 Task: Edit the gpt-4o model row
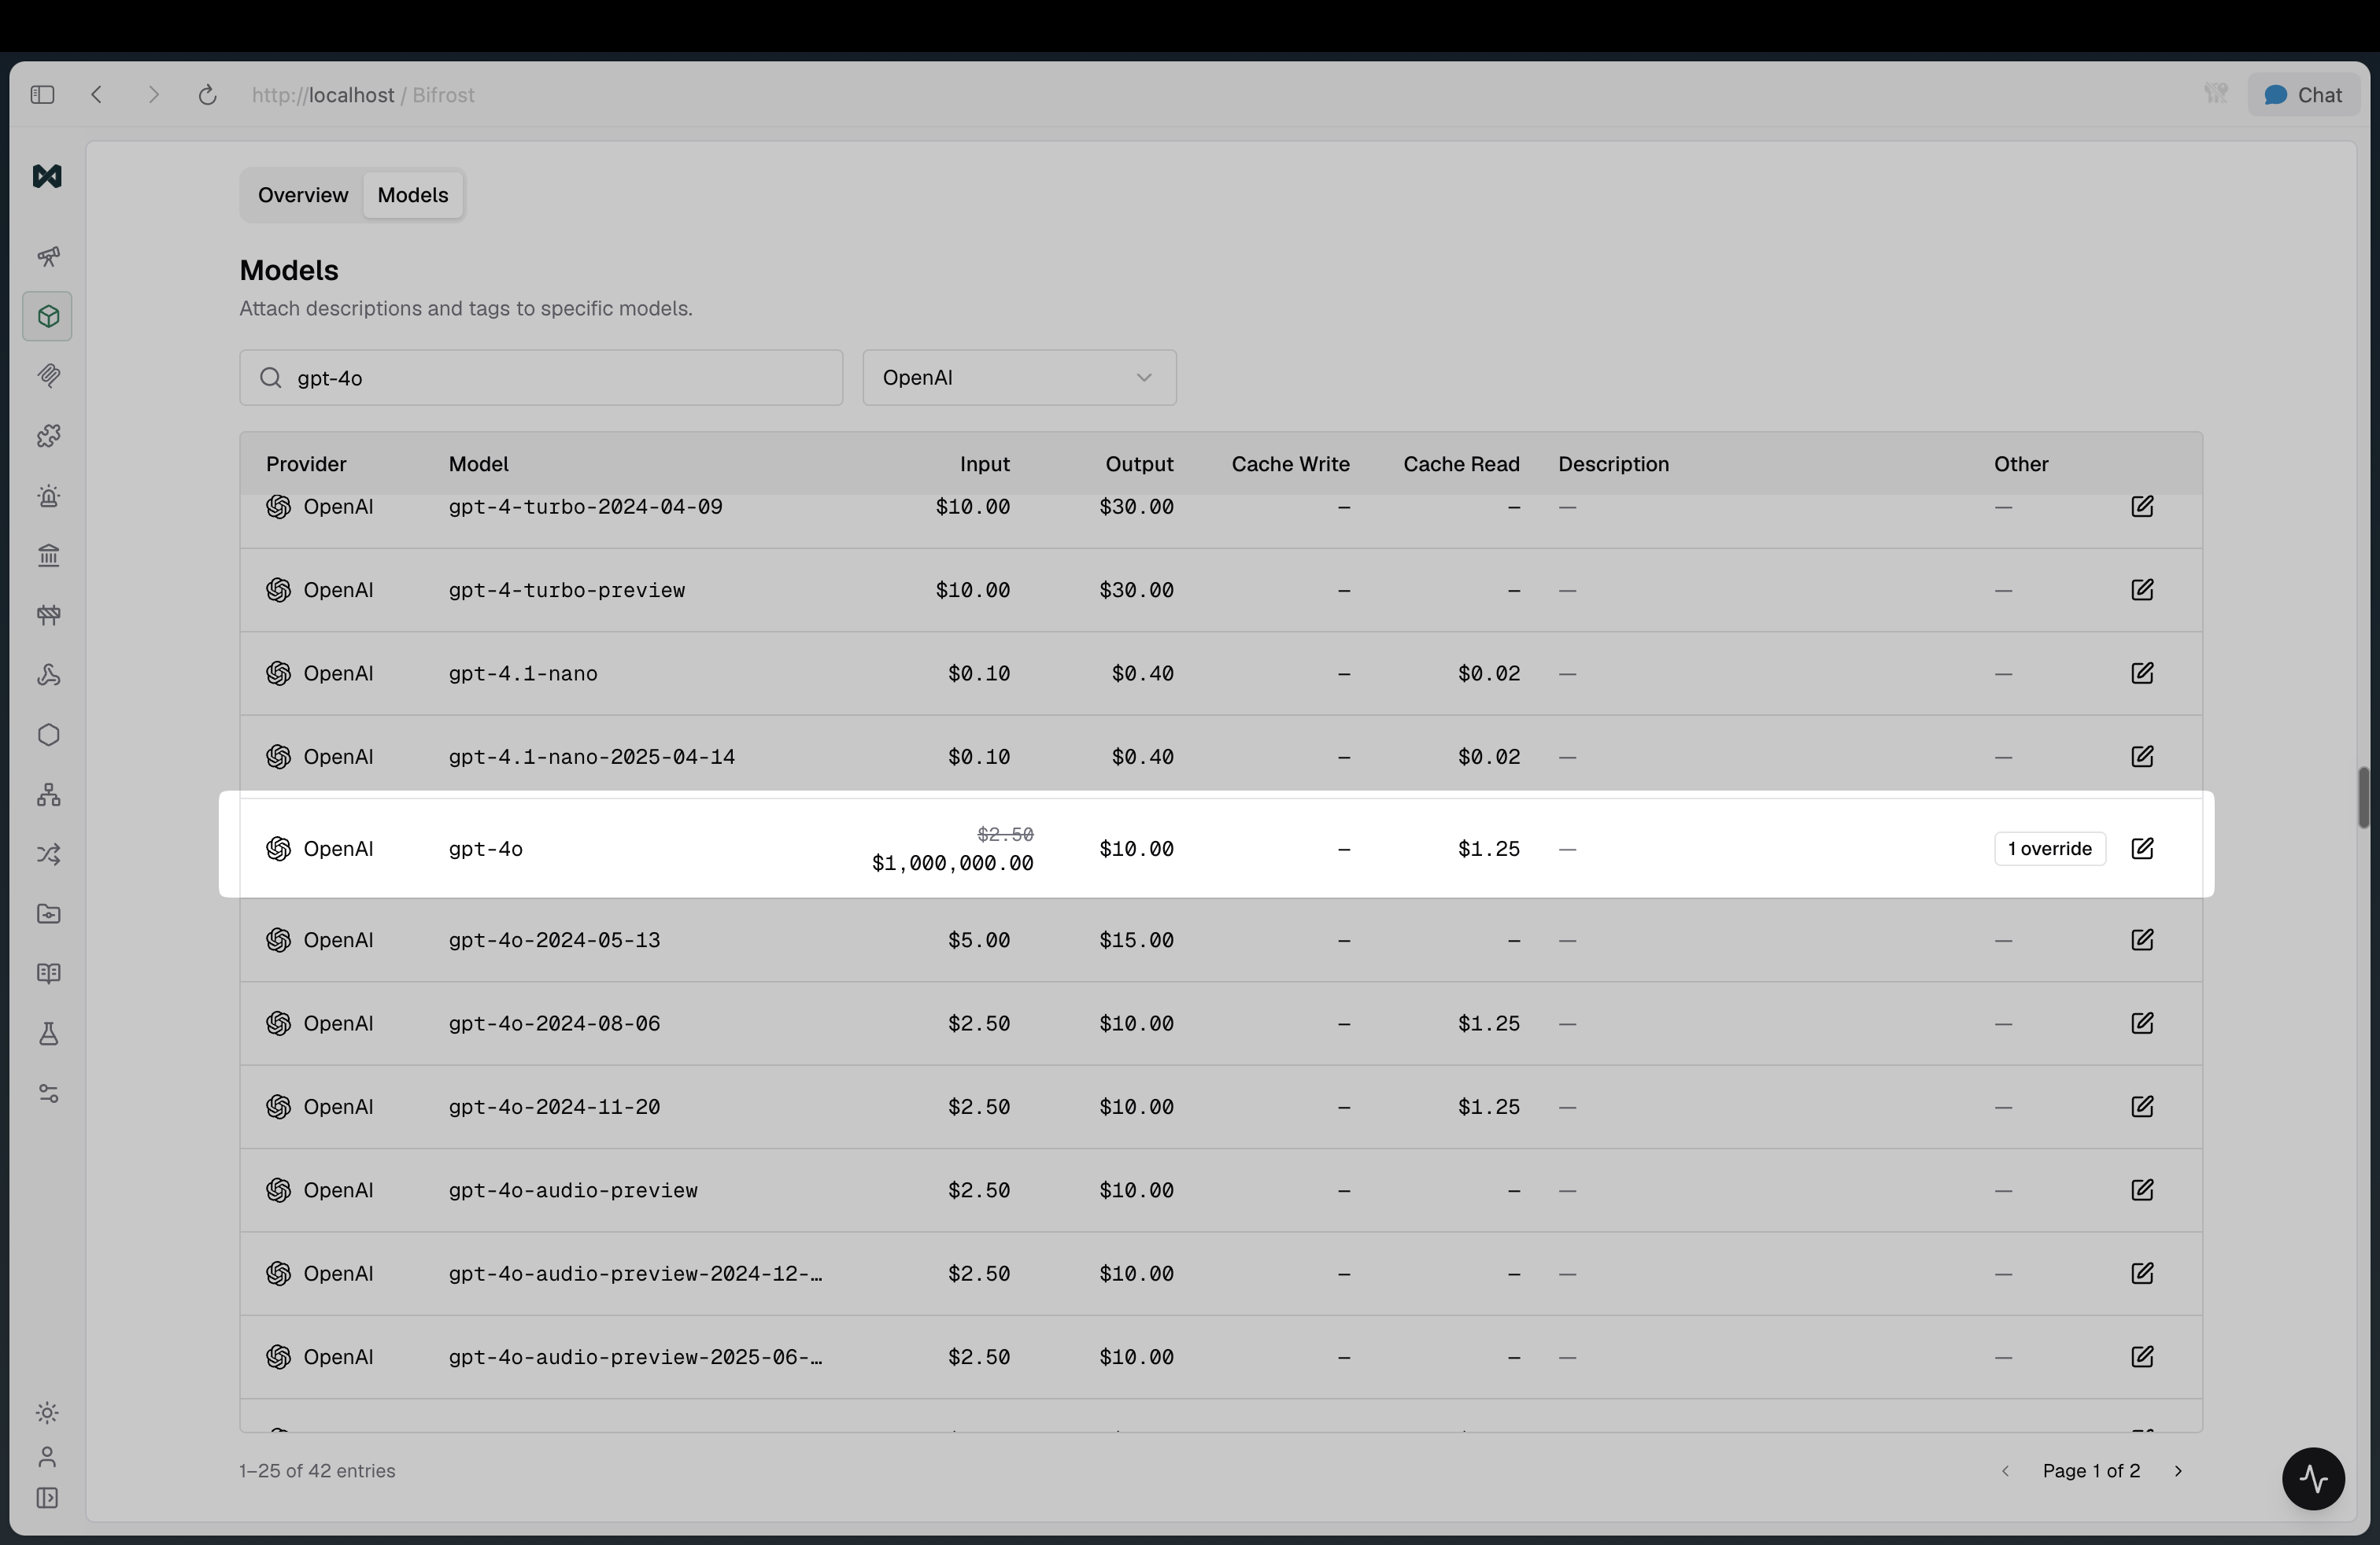2142,849
